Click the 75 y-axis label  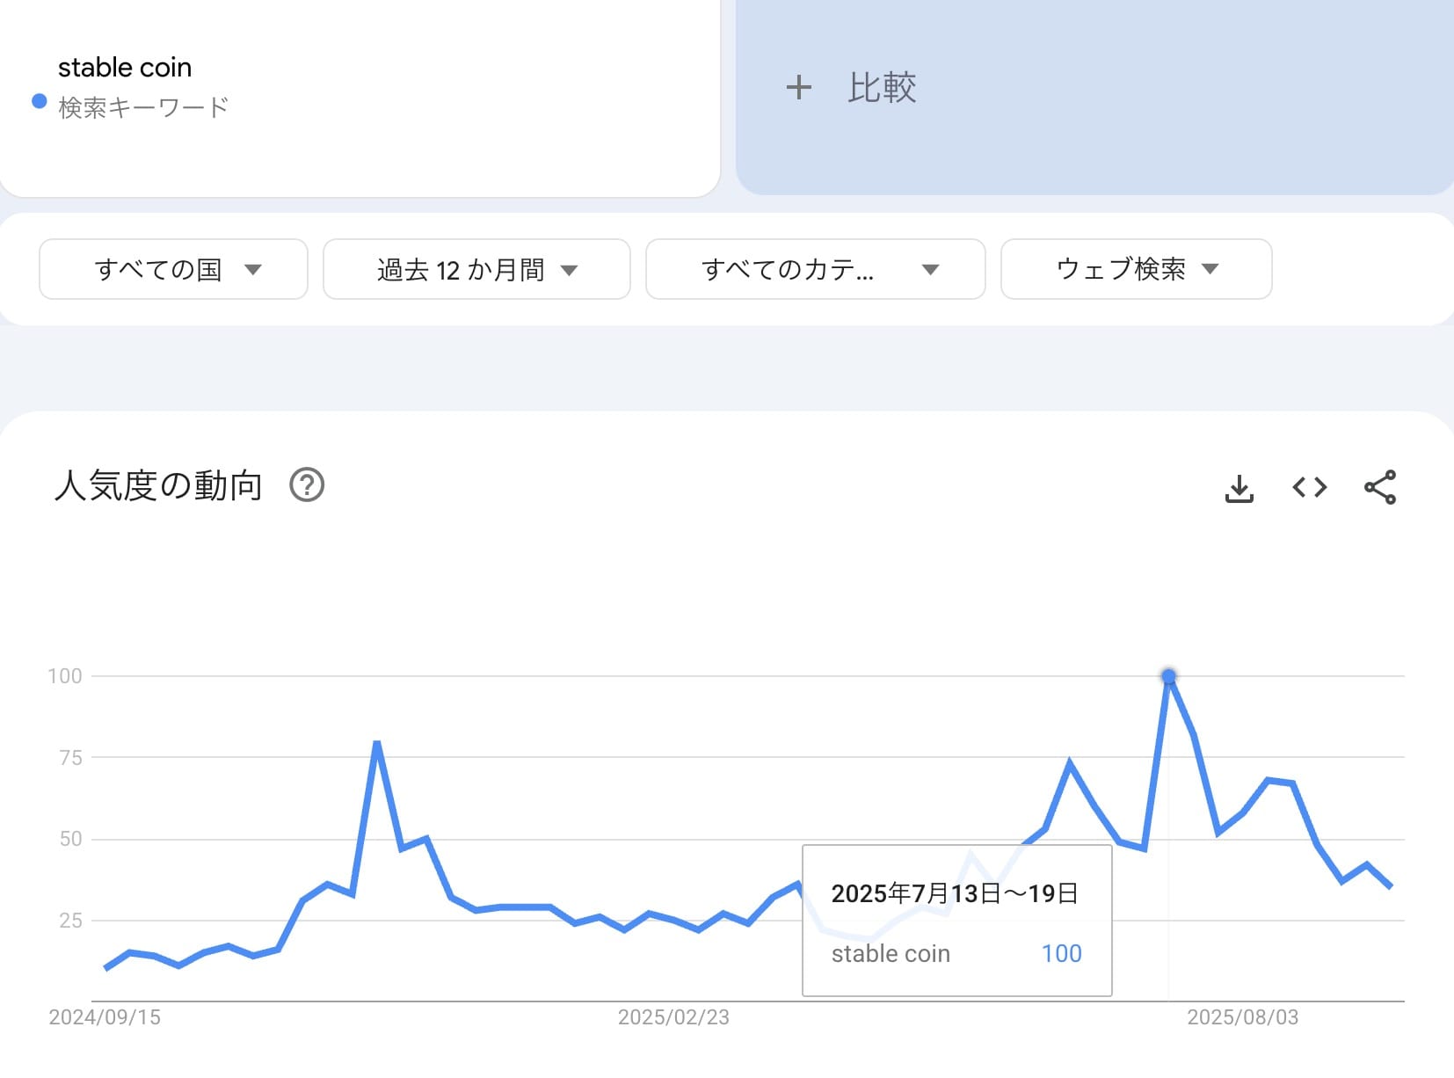click(x=70, y=758)
